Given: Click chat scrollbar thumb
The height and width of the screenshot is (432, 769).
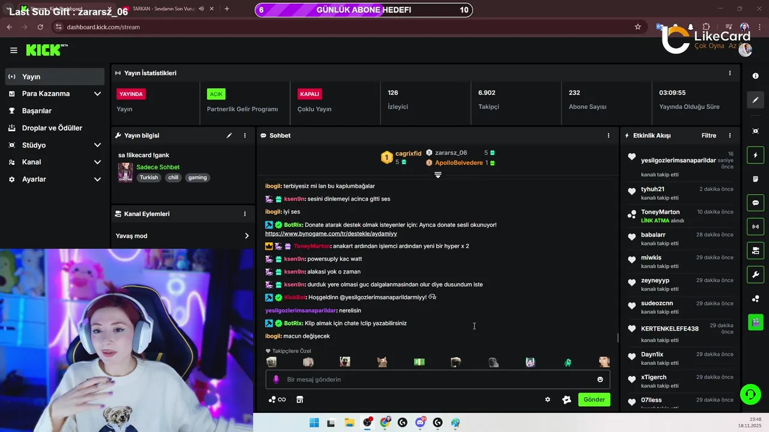Looking at the screenshot, I should (618, 338).
